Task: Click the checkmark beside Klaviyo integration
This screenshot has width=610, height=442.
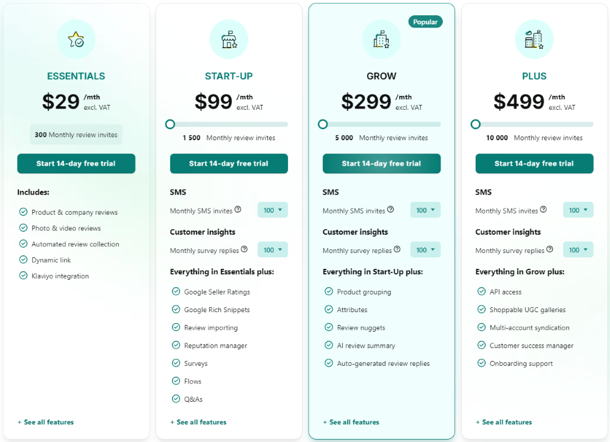Action: [x=23, y=276]
